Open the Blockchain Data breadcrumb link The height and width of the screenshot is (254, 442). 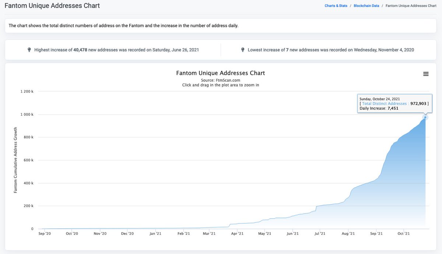click(x=366, y=6)
